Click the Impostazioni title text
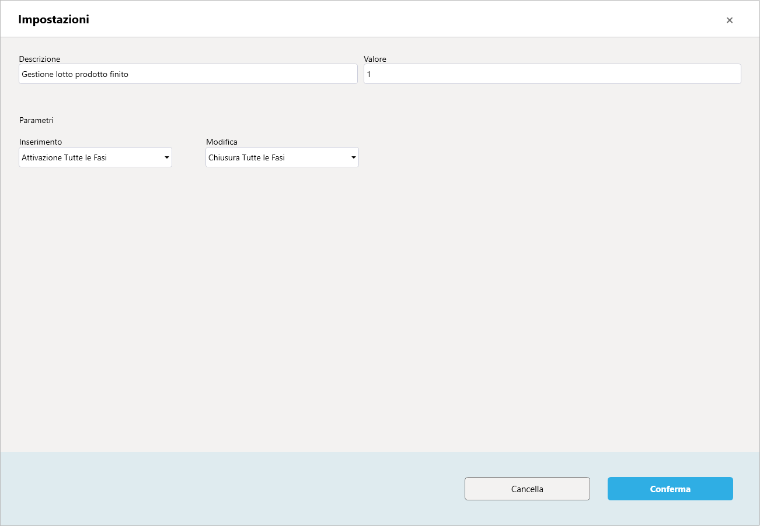760x526 pixels. point(54,19)
